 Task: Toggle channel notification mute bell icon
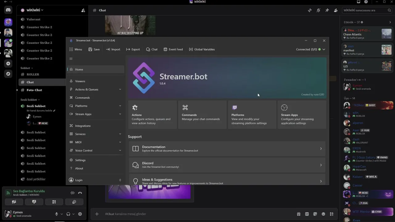pyautogui.click(x=318, y=10)
